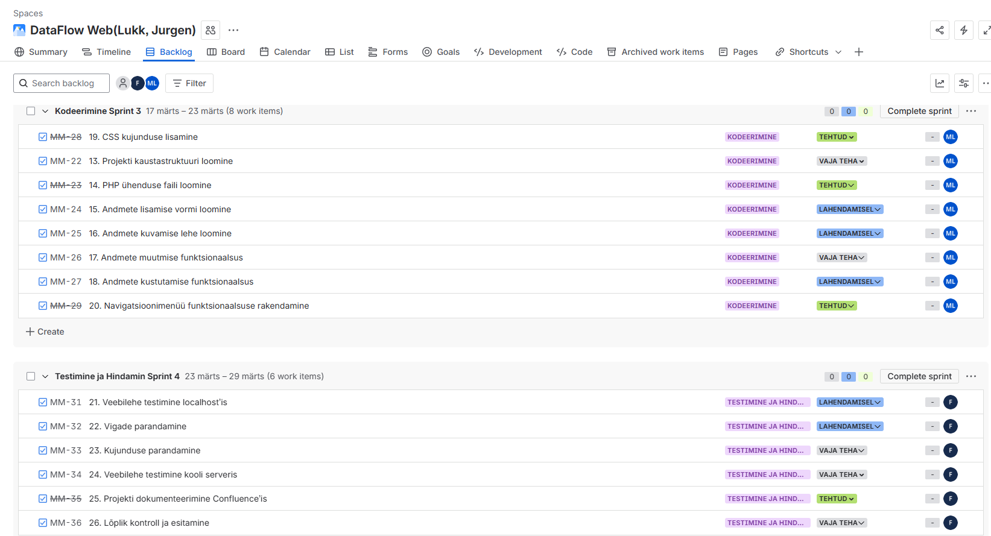Open the automation lightning bolt icon
991x536 pixels.
(963, 30)
